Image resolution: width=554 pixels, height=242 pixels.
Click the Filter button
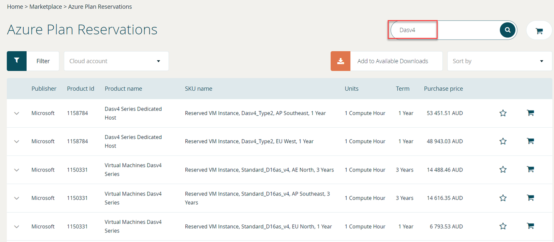pyautogui.click(x=43, y=61)
